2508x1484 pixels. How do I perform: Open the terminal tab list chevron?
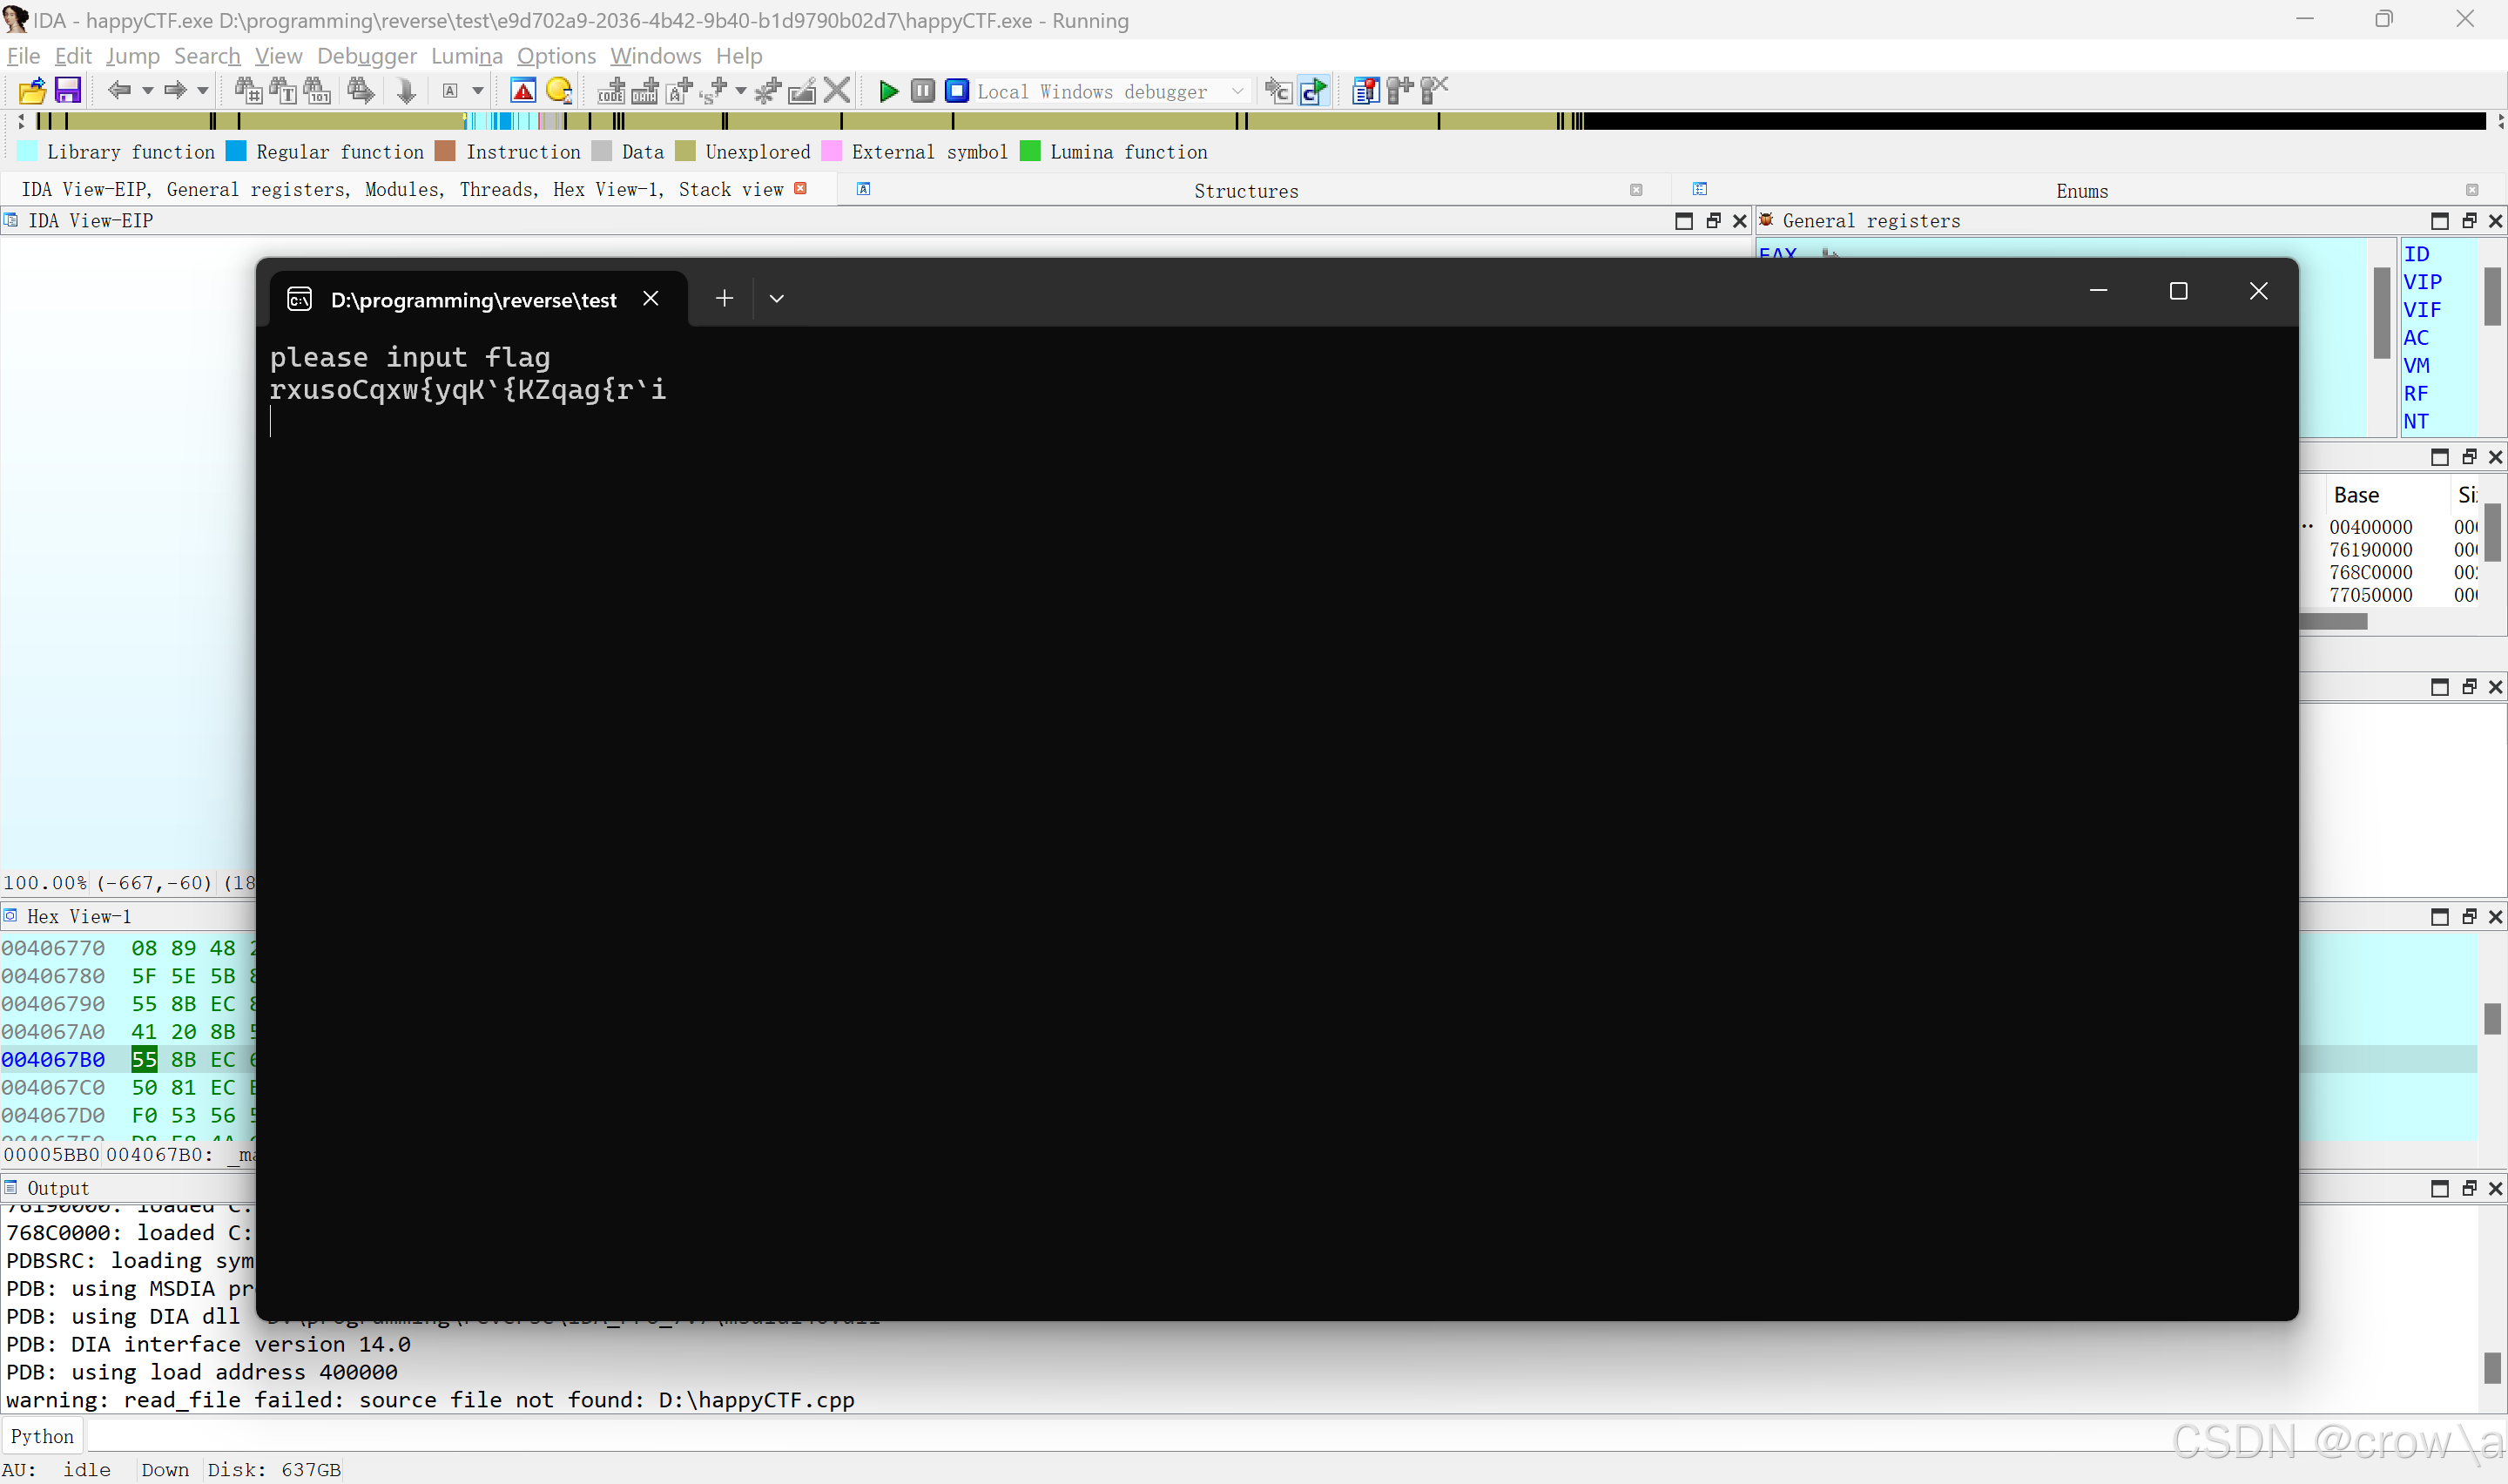776,298
